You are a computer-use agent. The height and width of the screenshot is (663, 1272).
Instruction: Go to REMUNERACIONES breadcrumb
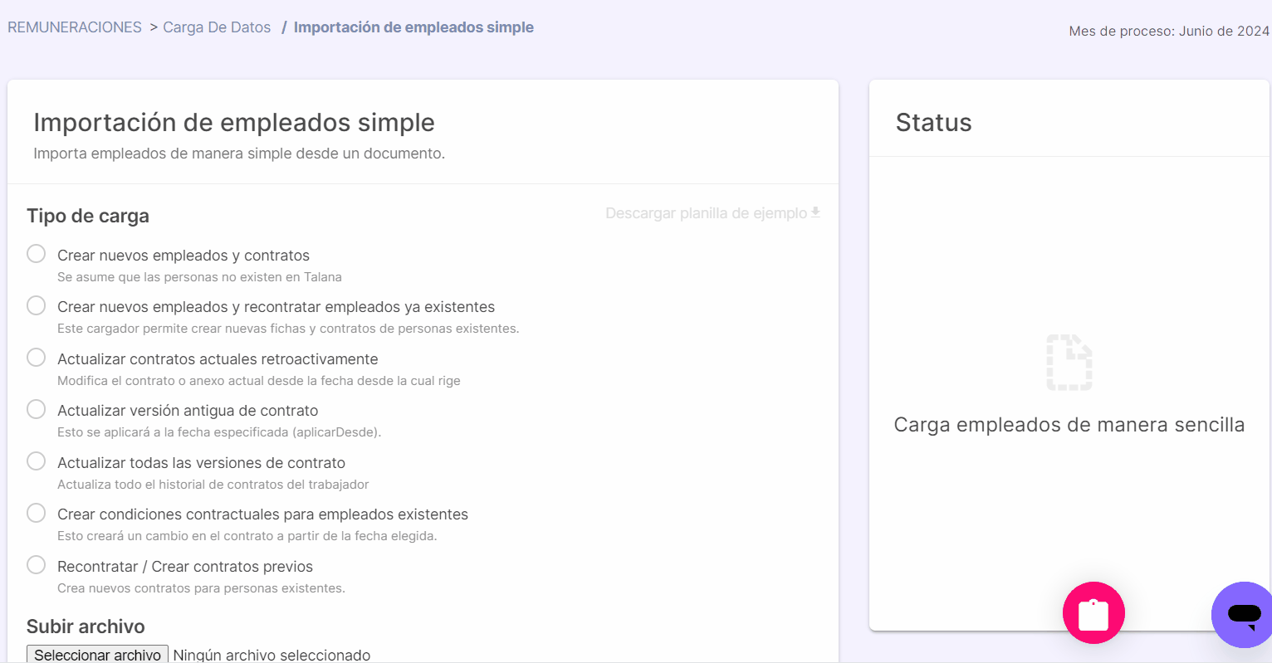pos(75,27)
